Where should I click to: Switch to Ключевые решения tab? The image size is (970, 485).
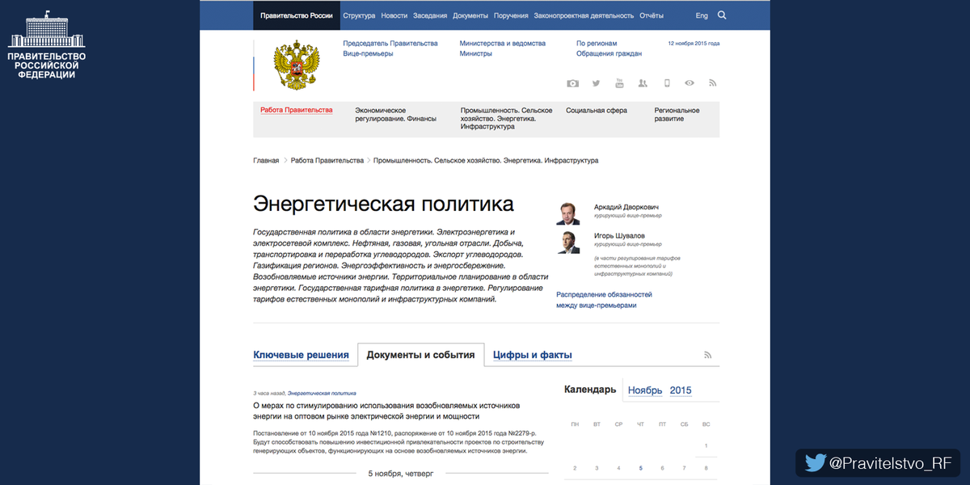pos(302,355)
